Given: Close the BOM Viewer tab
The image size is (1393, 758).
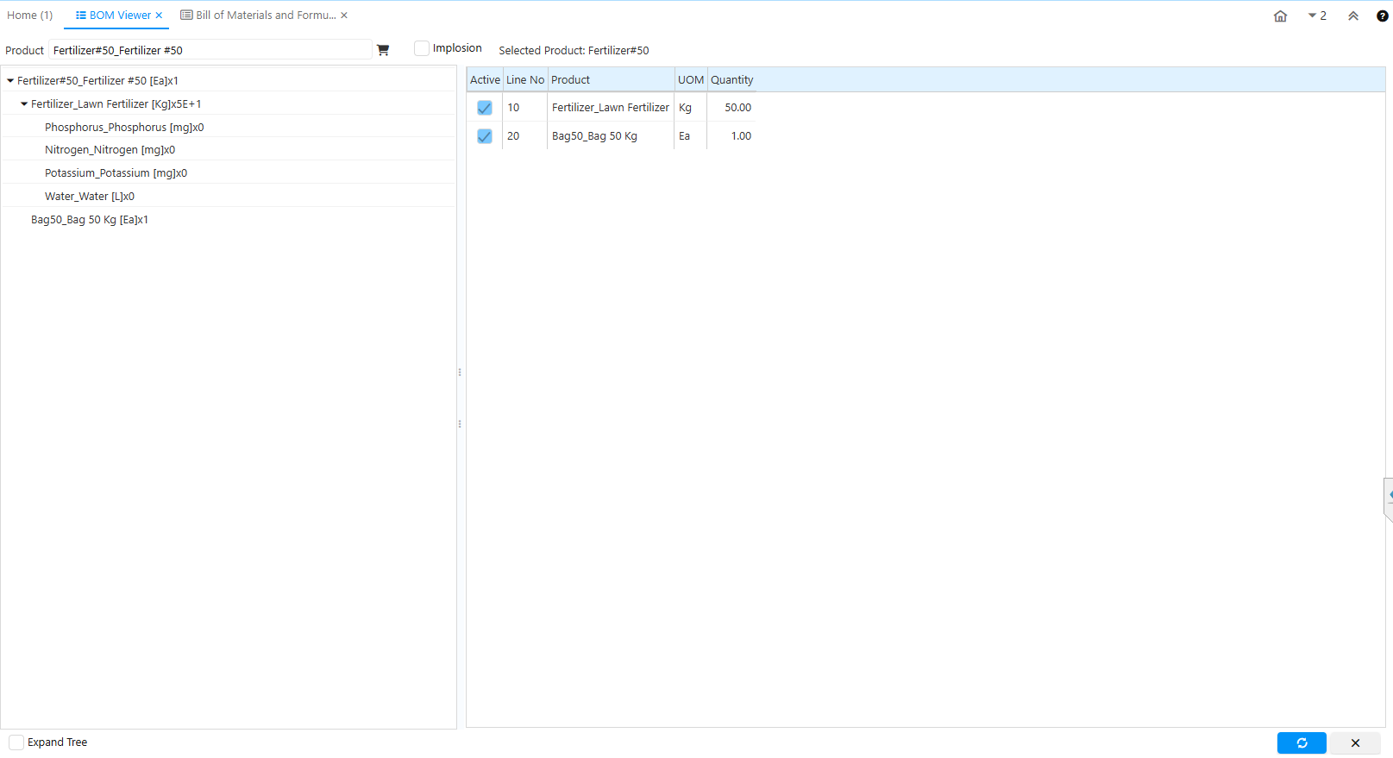Looking at the screenshot, I should point(160,16).
